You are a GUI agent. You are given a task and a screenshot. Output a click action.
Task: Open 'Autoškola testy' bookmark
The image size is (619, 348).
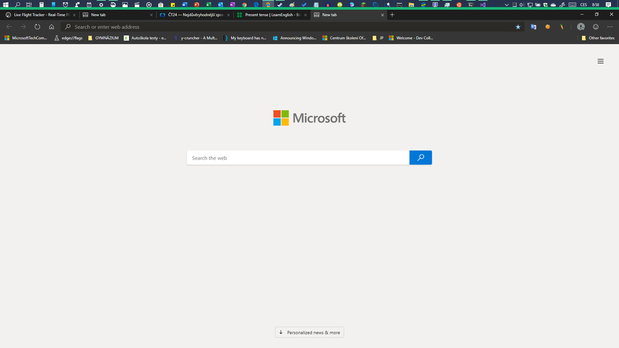tap(145, 38)
